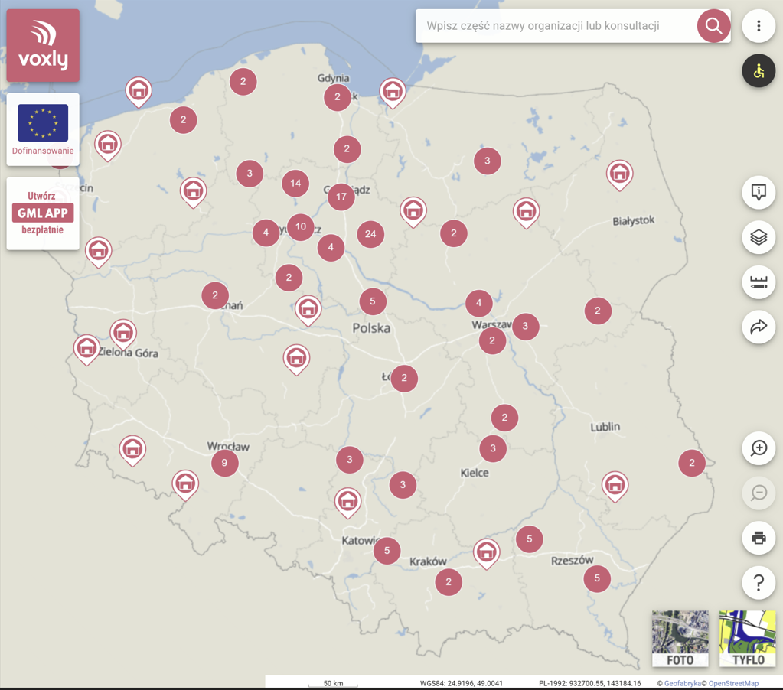Click the organization name search field
The width and height of the screenshot is (783, 690).
pyautogui.click(x=555, y=26)
